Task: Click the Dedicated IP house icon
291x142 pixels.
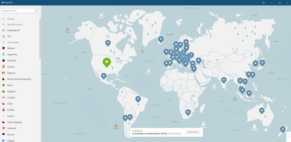Action: pyautogui.click(x=3, y=30)
